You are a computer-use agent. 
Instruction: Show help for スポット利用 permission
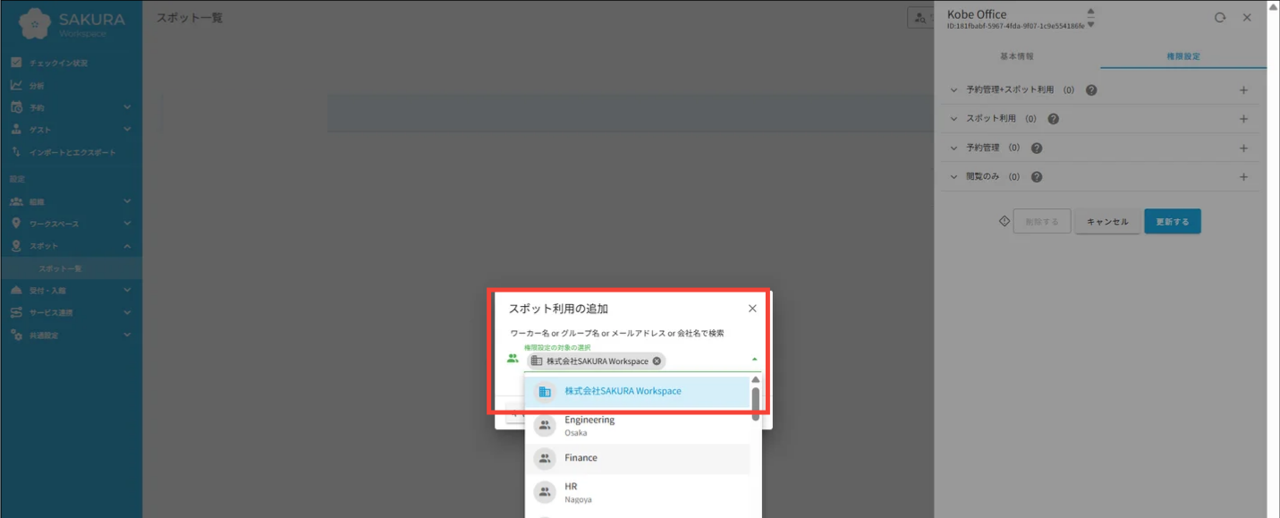coord(1053,119)
